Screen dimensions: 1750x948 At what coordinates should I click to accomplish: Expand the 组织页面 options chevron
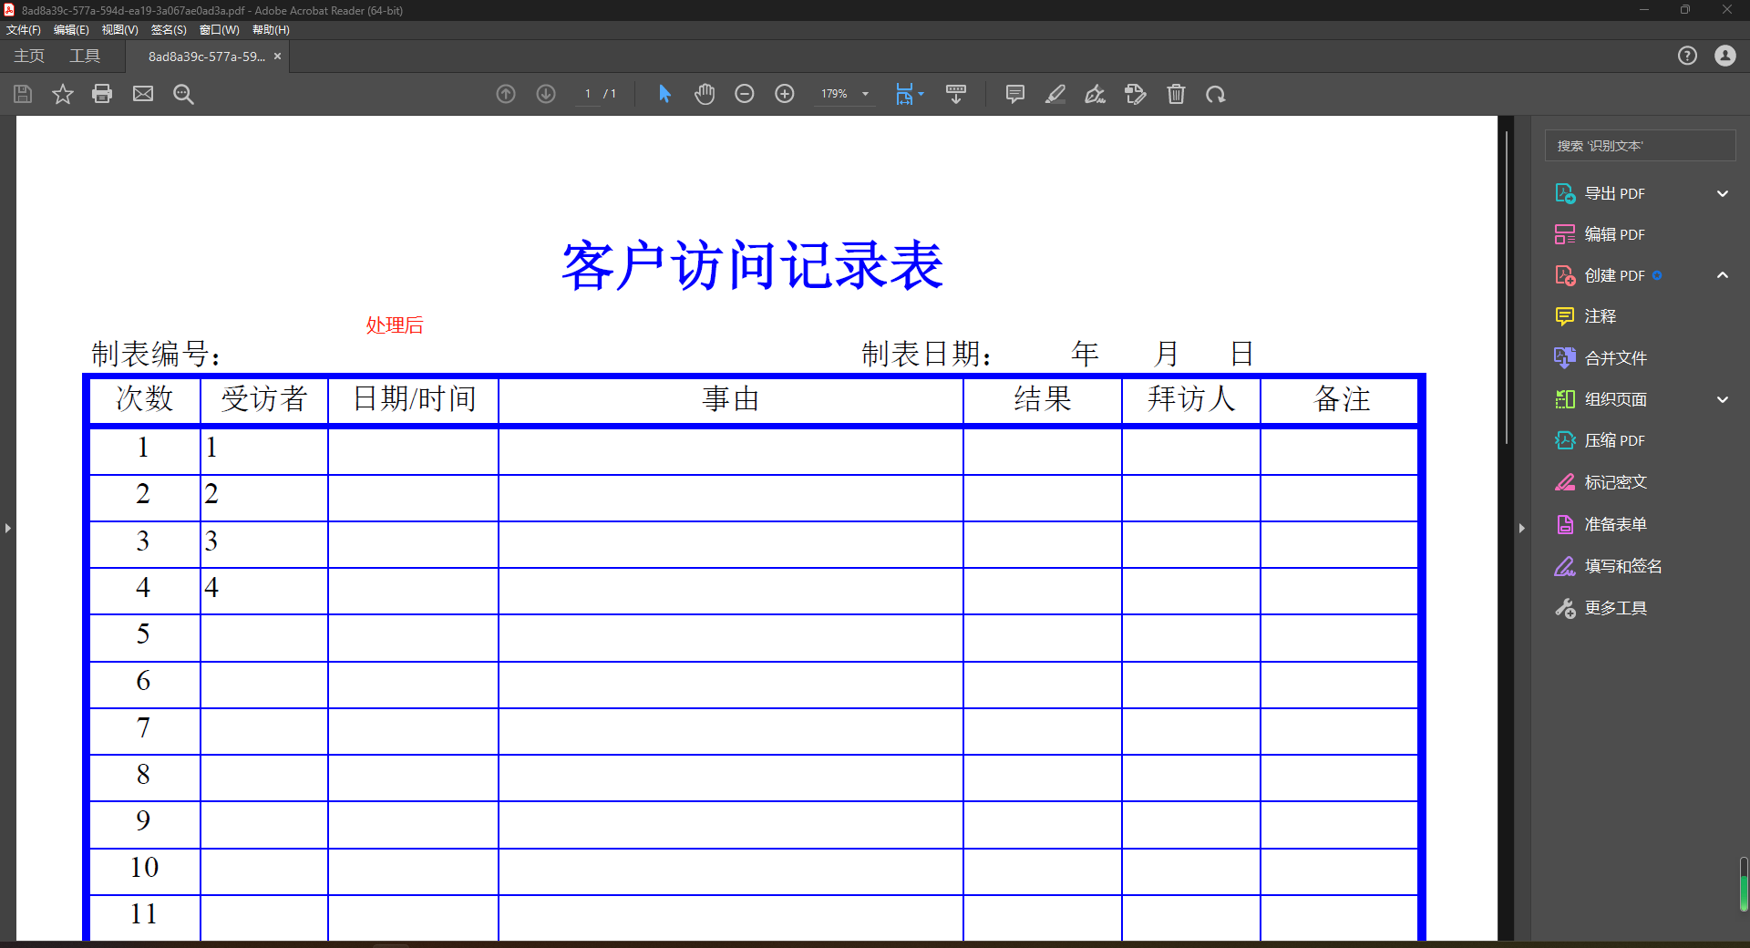click(x=1723, y=399)
